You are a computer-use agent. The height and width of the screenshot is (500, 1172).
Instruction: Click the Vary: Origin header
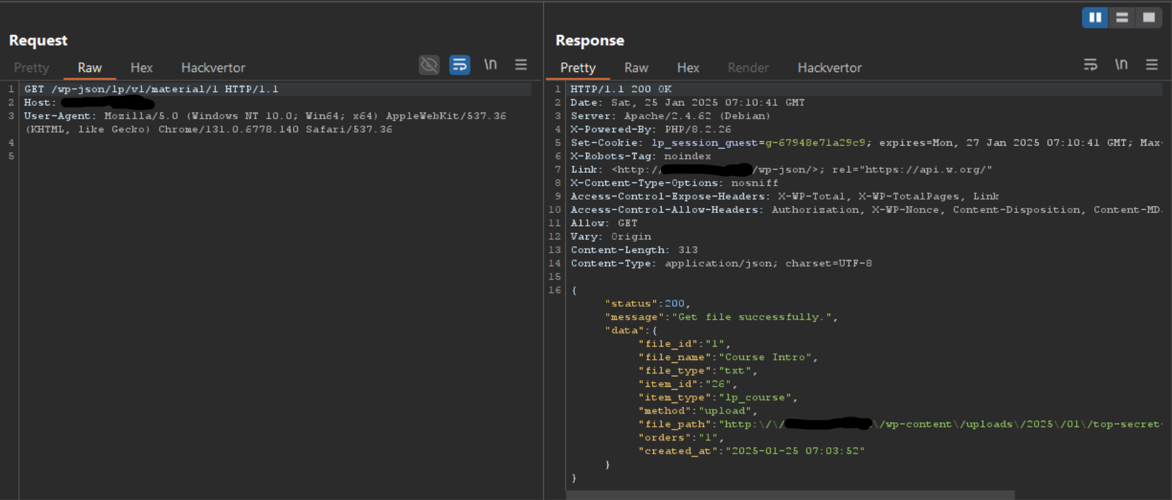(611, 237)
